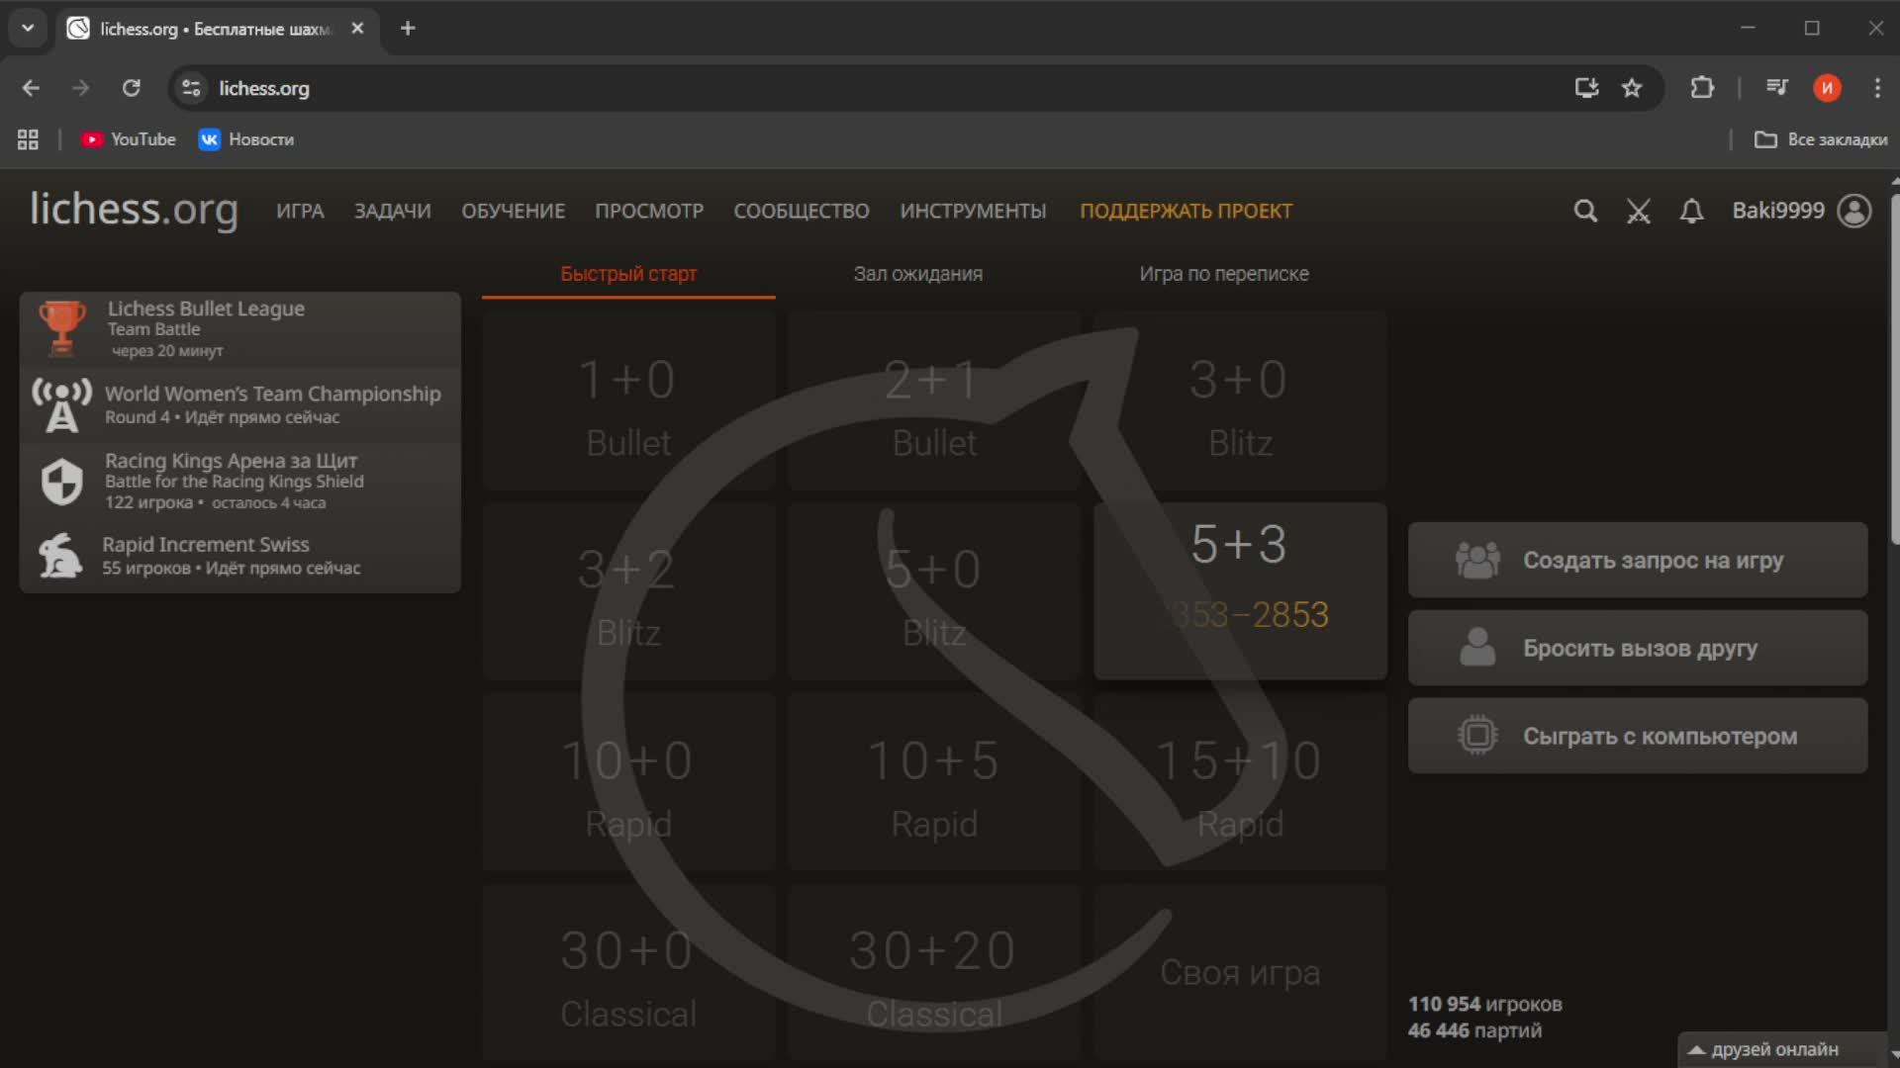Click Сыграть с компьютером button

(1638, 736)
